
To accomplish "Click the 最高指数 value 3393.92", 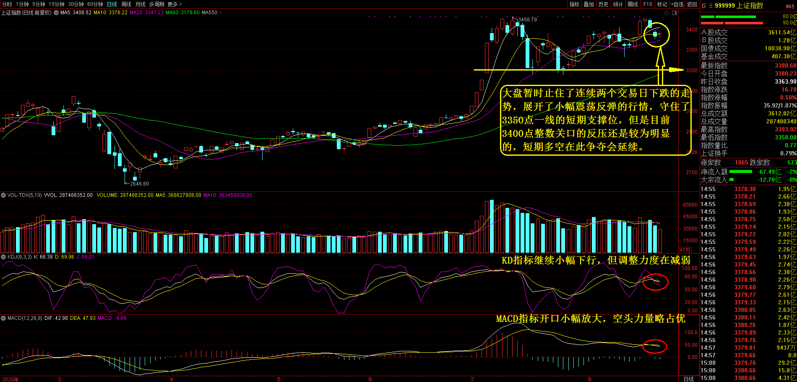I will coord(785,129).
